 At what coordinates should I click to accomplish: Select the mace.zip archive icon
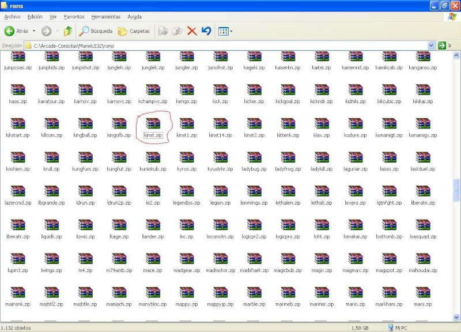pyautogui.click(x=153, y=259)
